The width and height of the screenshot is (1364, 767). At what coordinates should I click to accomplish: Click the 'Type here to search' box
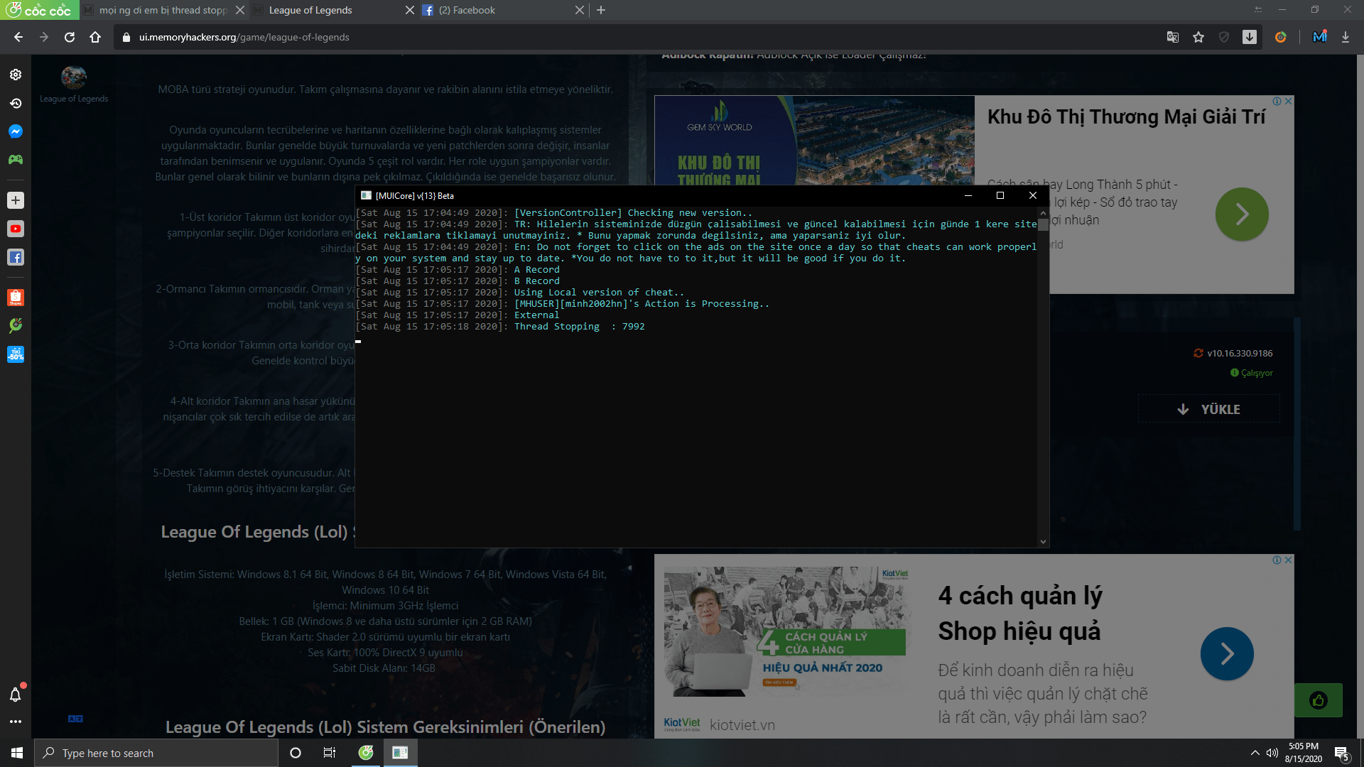coord(156,753)
